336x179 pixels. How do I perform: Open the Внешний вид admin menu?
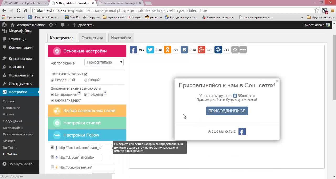tap(20, 58)
